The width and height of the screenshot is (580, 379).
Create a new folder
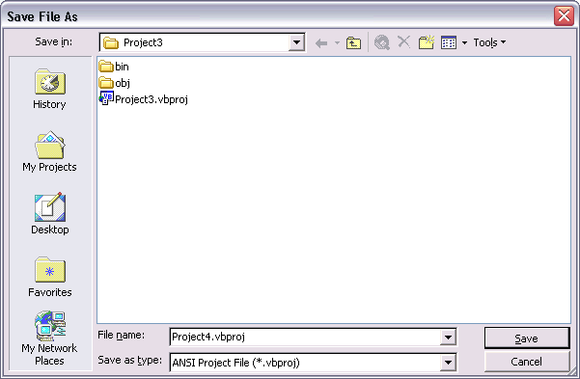pyautogui.click(x=427, y=42)
